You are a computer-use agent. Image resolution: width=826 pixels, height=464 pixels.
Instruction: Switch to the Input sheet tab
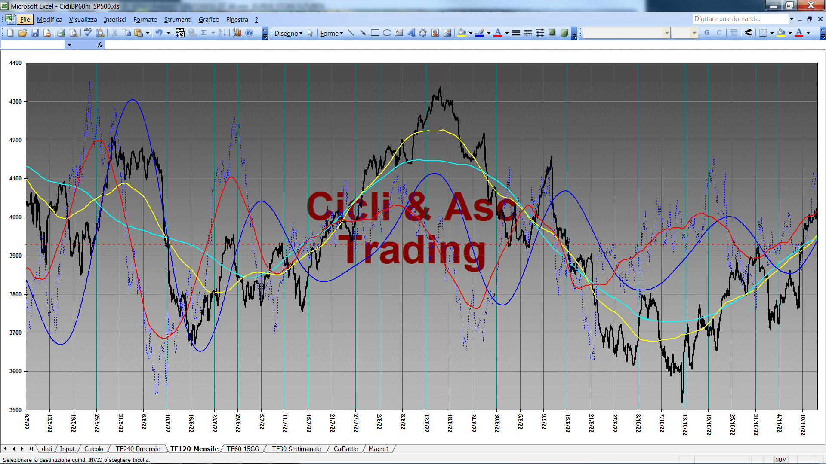67,449
